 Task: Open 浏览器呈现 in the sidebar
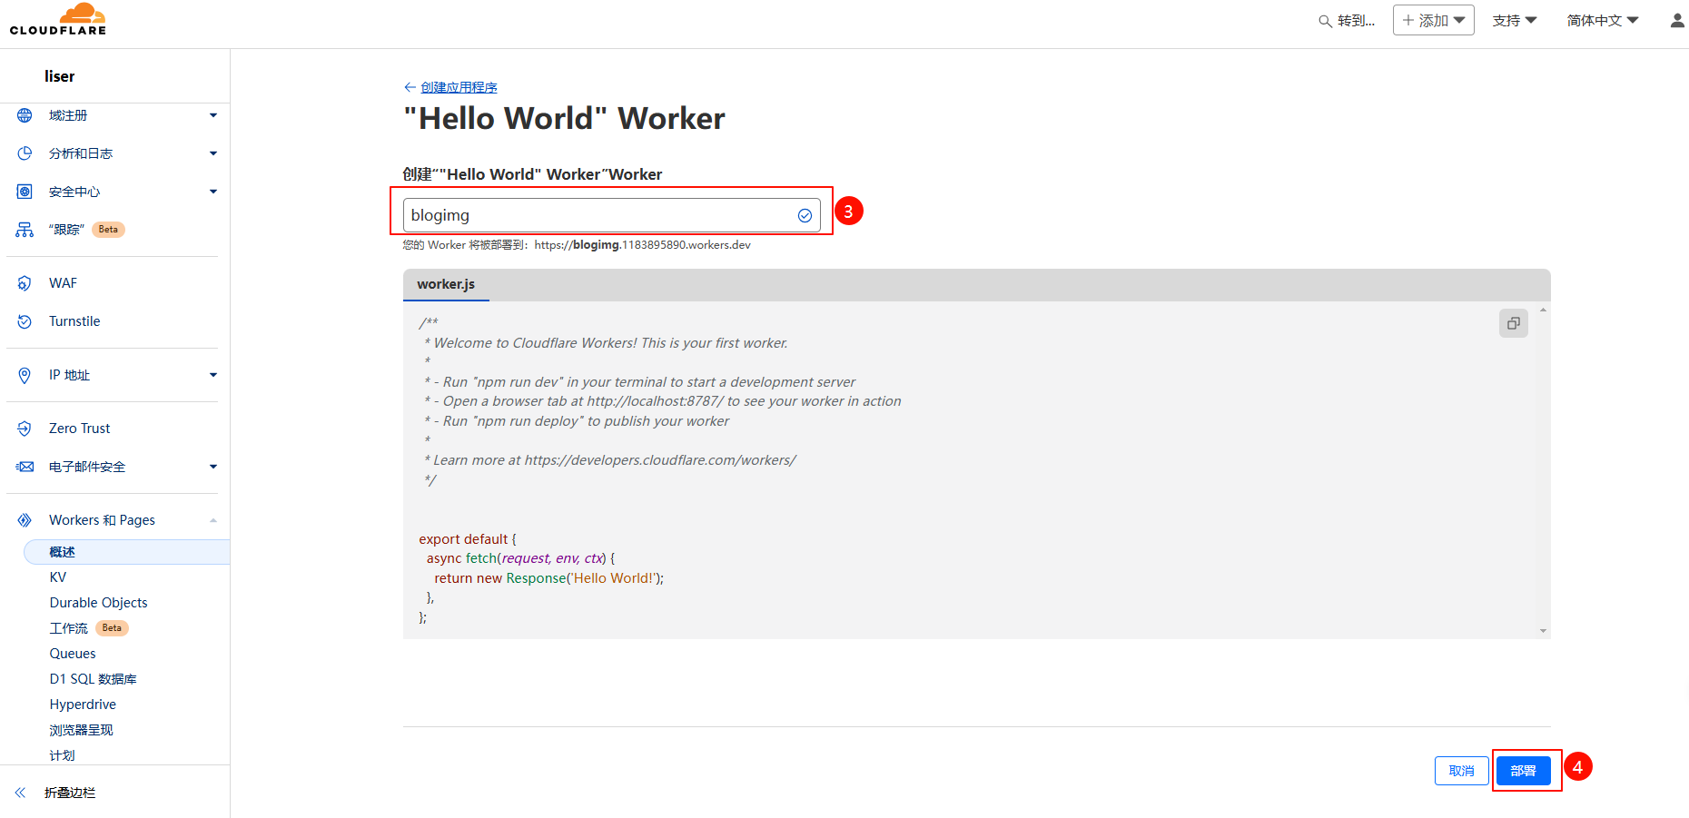point(81,730)
